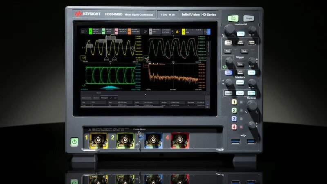
Task: Toggle the green channel 2 key
Action: tap(234, 110)
